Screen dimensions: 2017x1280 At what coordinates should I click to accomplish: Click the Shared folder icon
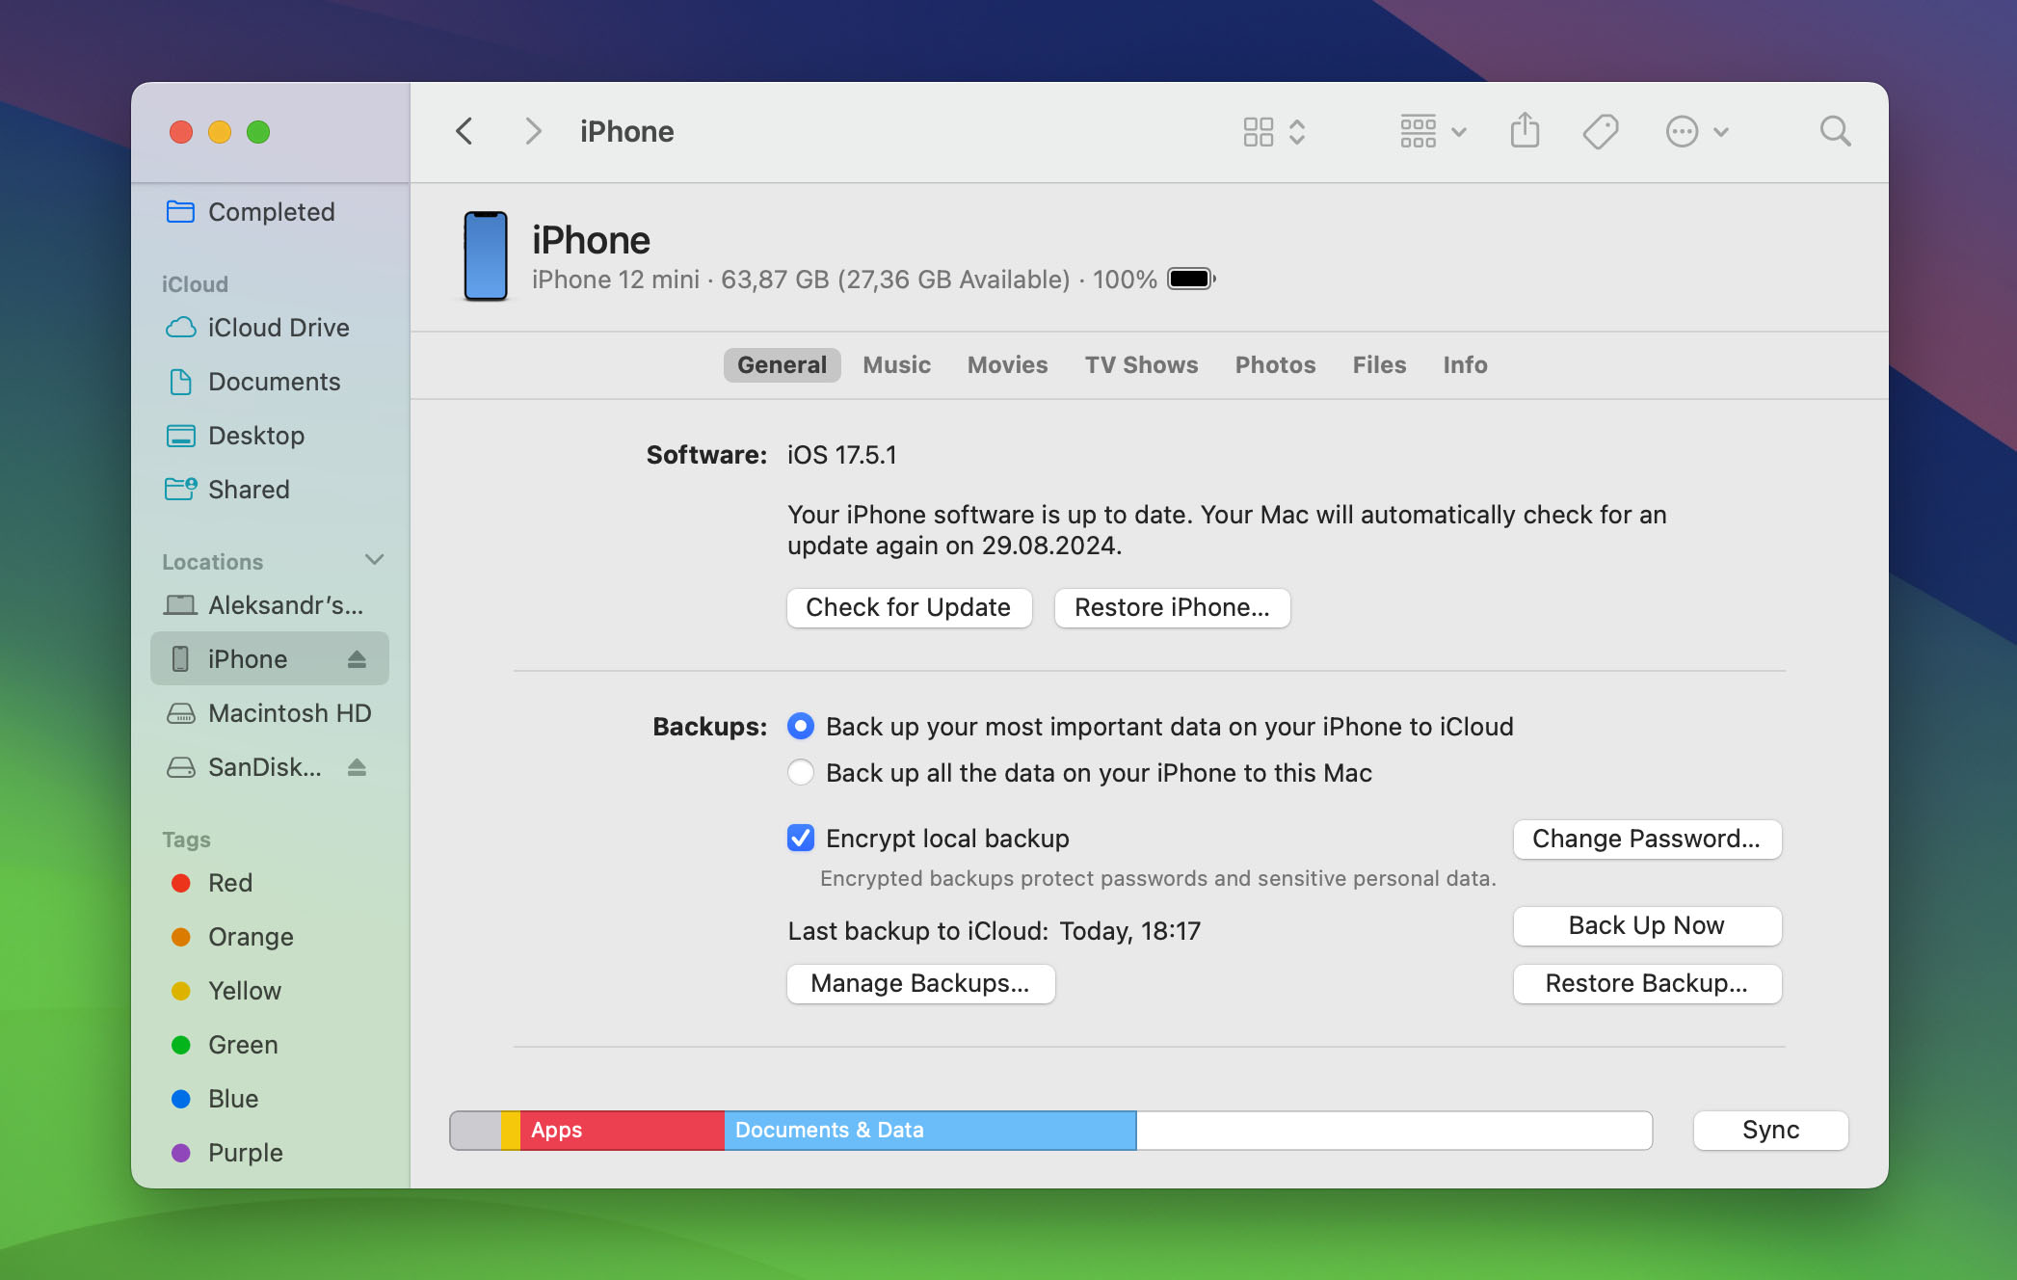pyautogui.click(x=181, y=488)
